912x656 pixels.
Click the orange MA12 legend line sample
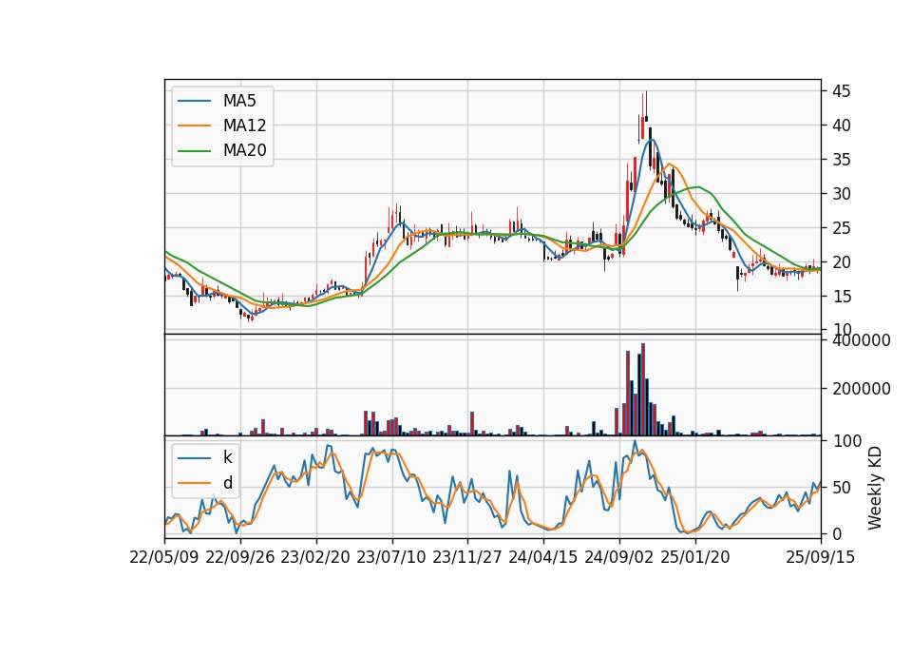(194, 125)
